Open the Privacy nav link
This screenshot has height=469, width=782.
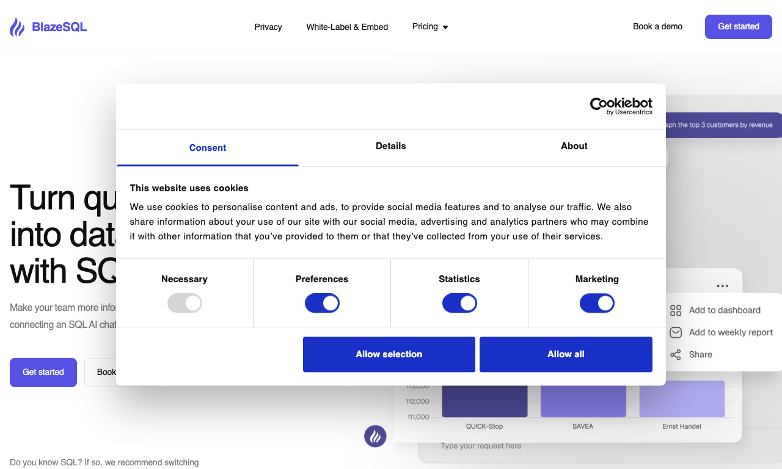(268, 27)
